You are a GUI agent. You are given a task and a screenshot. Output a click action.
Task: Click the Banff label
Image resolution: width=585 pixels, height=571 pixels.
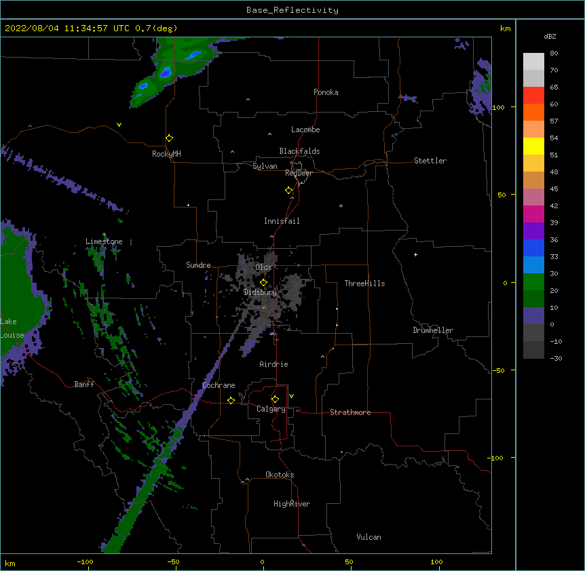(84, 385)
